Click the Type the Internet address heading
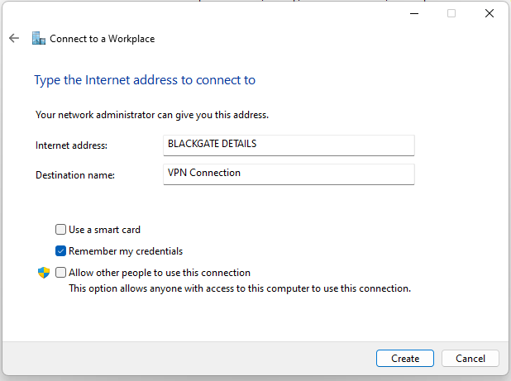This screenshot has width=511, height=381. [145, 80]
